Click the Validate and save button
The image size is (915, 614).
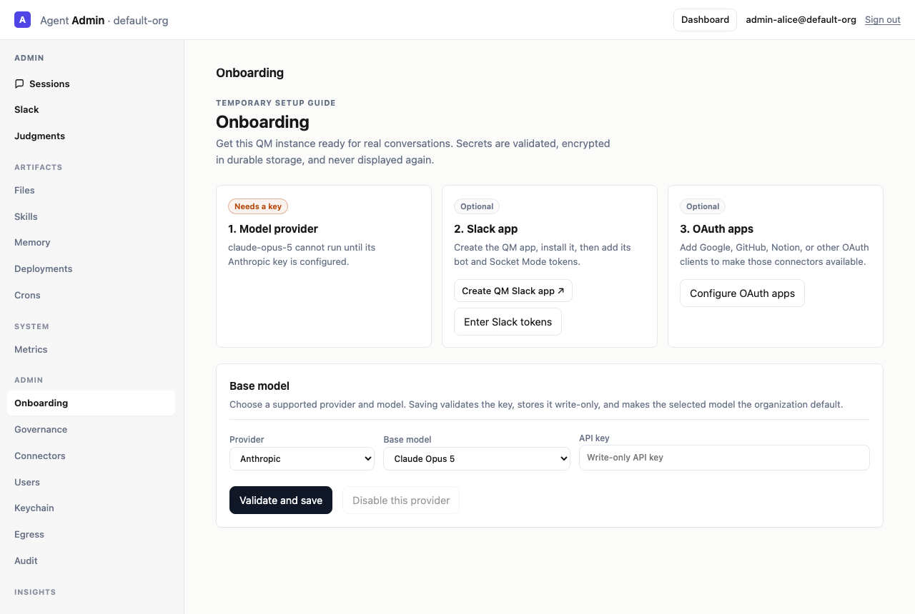pos(281,500)
